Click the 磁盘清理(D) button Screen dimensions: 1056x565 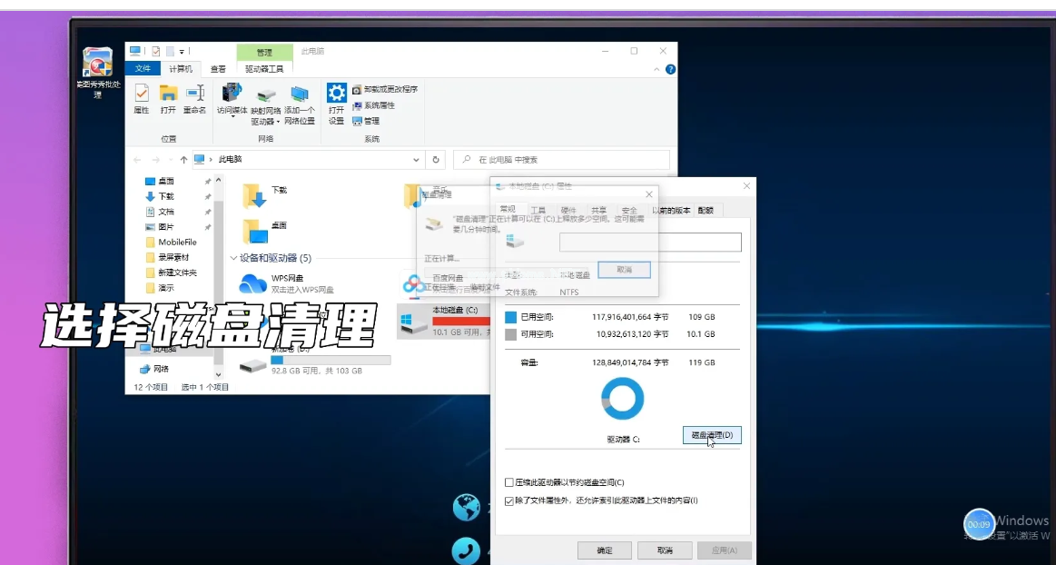(712, 435)
